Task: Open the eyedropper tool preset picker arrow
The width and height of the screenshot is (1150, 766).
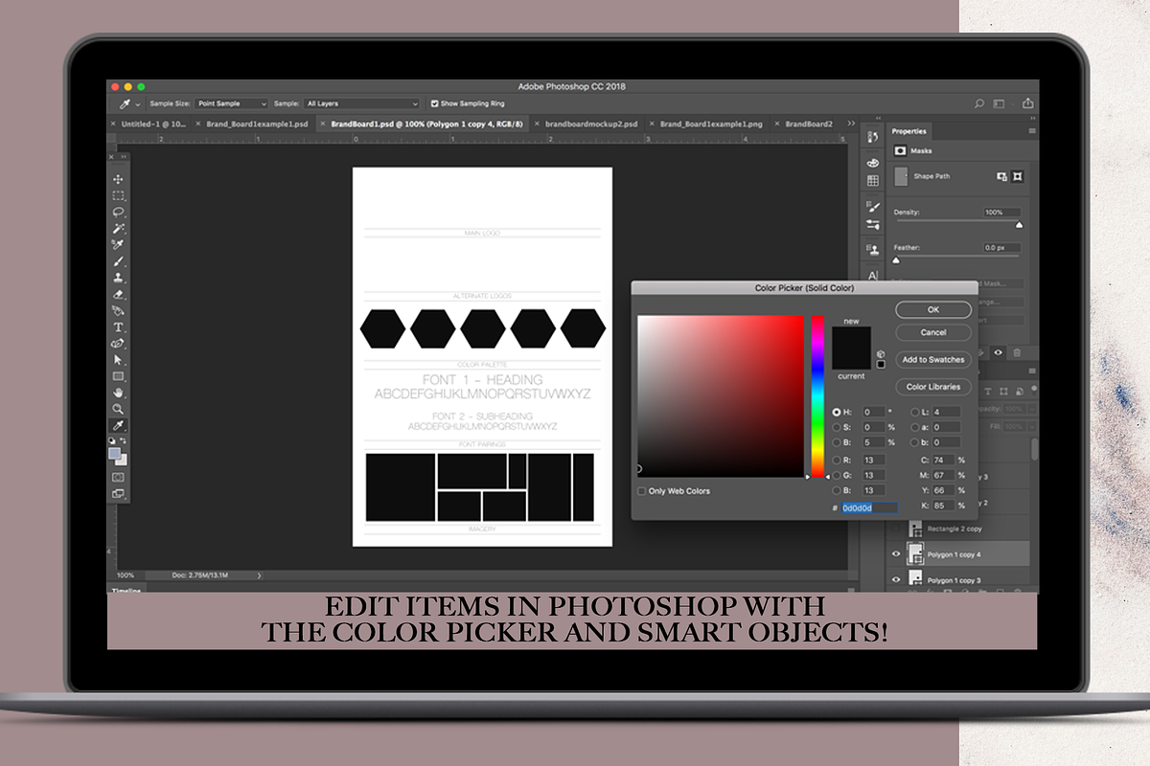Action: [x=138, y=104]
